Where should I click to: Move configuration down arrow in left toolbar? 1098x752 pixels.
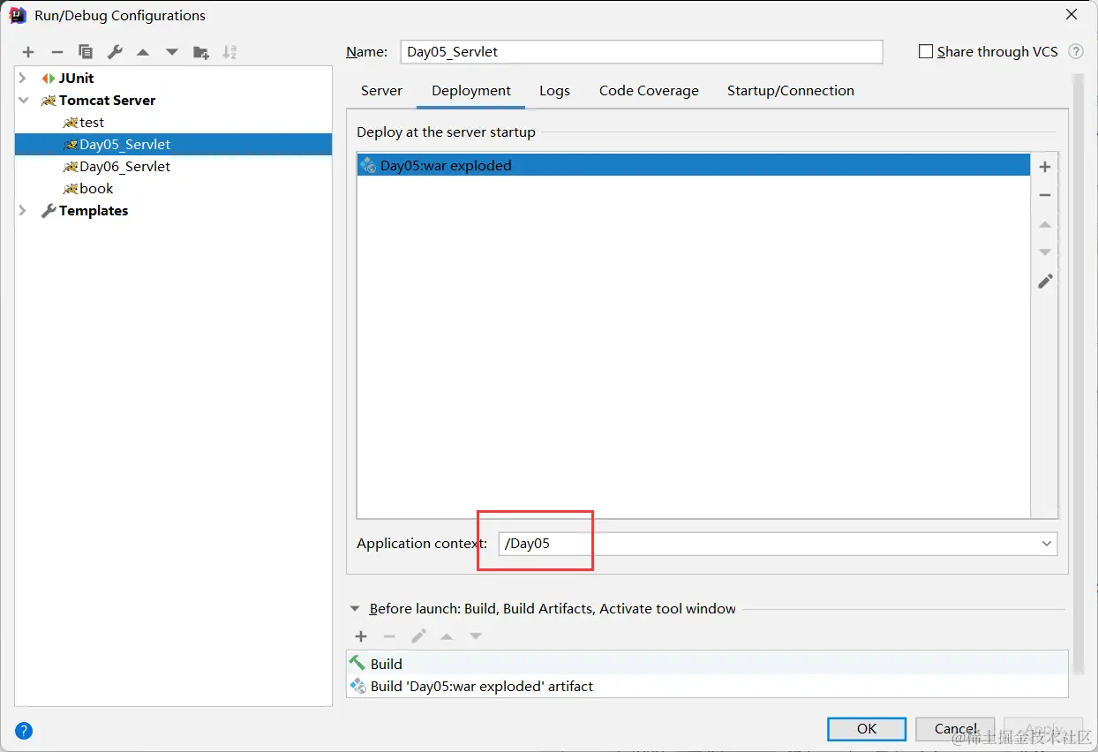(172, 53)
